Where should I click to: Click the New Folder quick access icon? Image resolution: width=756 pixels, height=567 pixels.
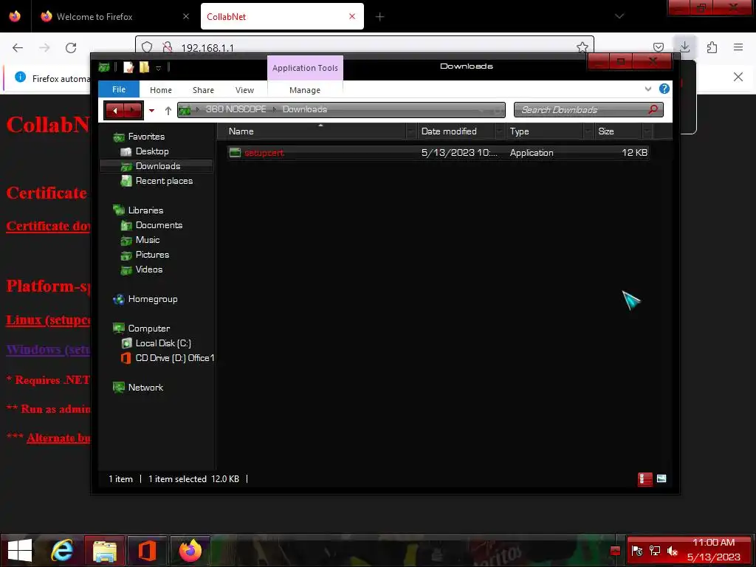[x=144, y=67]
